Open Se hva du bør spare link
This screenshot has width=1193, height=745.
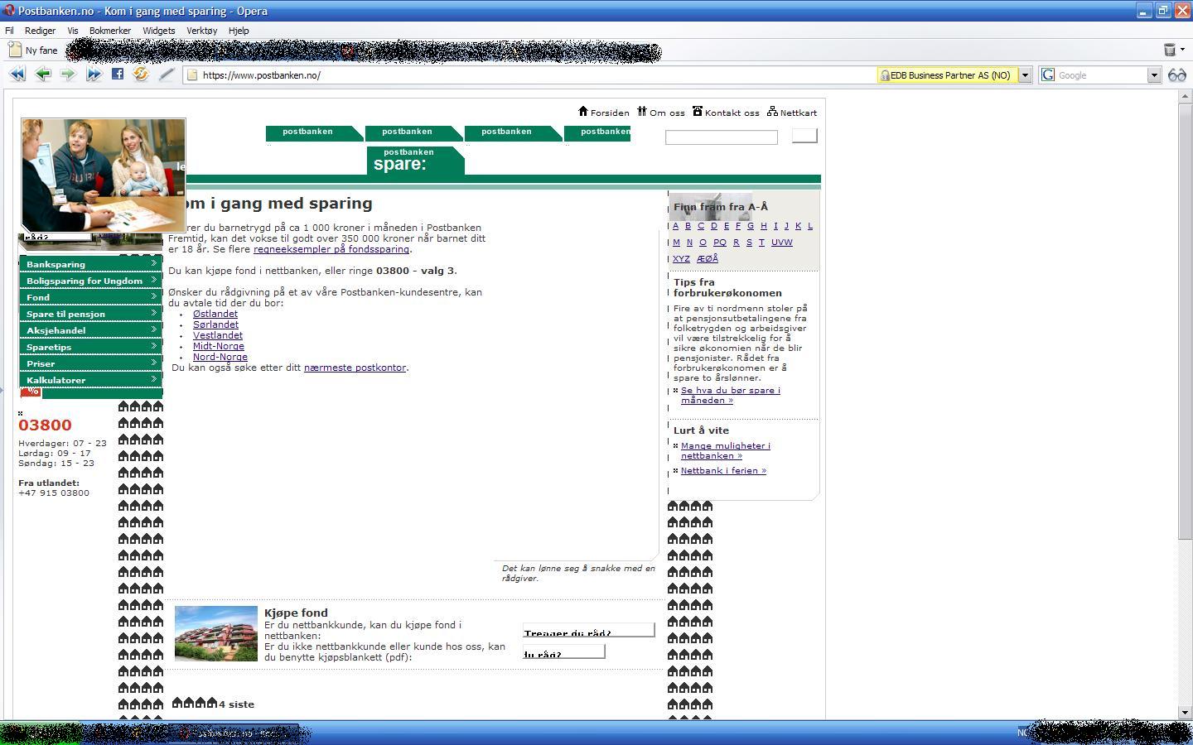tap(731, 395)
